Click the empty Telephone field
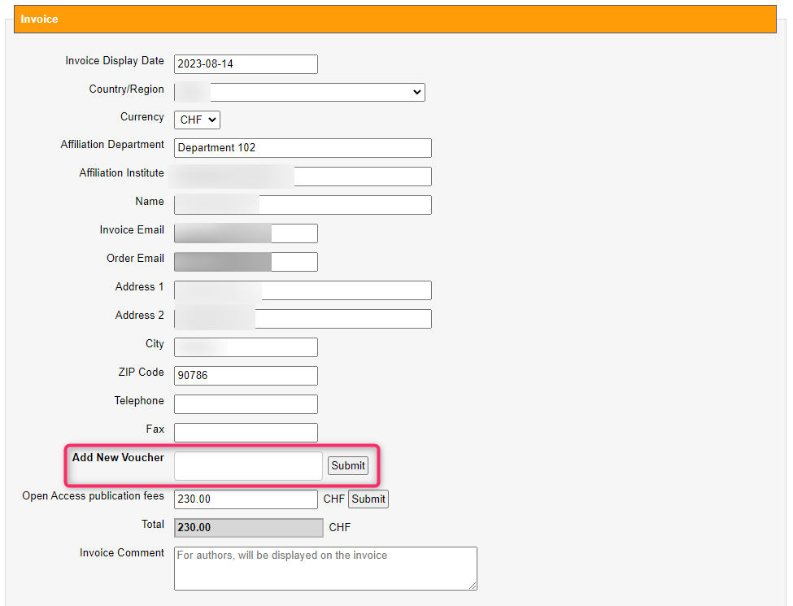Image resolution: width=793 pixels, height=606 pixels. pyautogui.click(x=246, y=404)
